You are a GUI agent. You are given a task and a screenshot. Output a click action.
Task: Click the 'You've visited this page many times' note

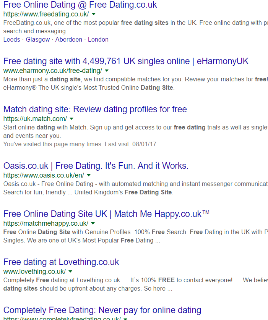click(x=80, y=144)
